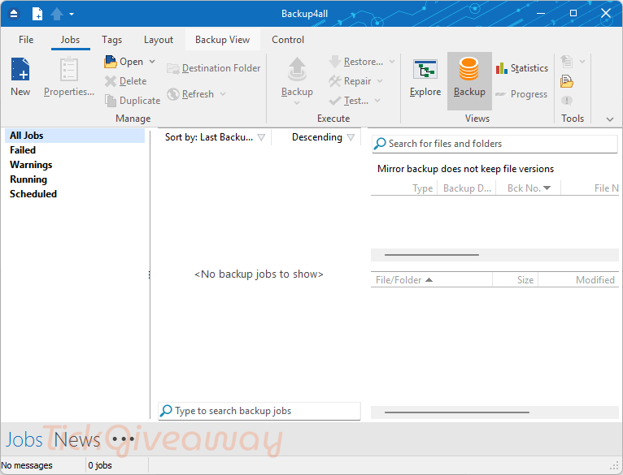Select All Jobs in the left panel
The image size is (623, 475).
click(x=75, y=136)
